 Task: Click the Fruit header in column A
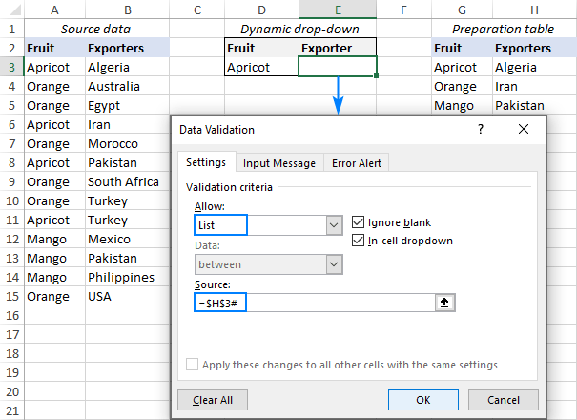point(54,48)
